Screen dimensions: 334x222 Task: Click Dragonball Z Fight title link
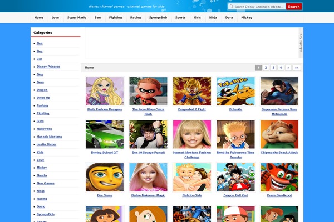pos(192,109)
